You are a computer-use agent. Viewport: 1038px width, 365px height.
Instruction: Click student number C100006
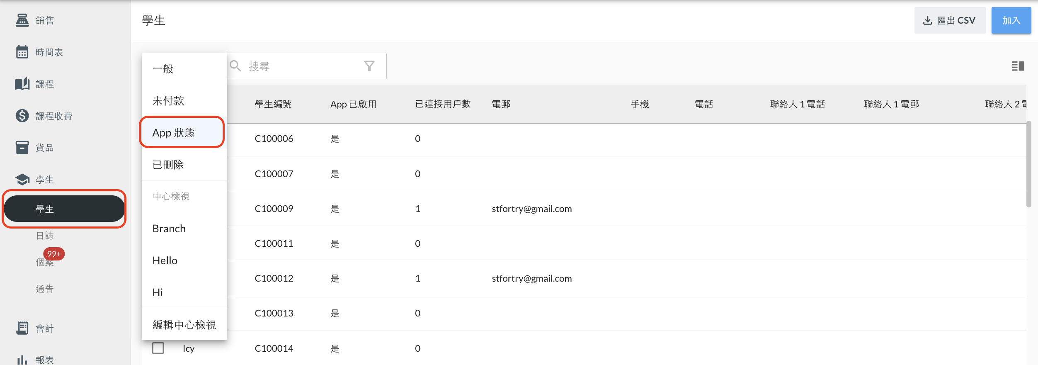[274, 139]
